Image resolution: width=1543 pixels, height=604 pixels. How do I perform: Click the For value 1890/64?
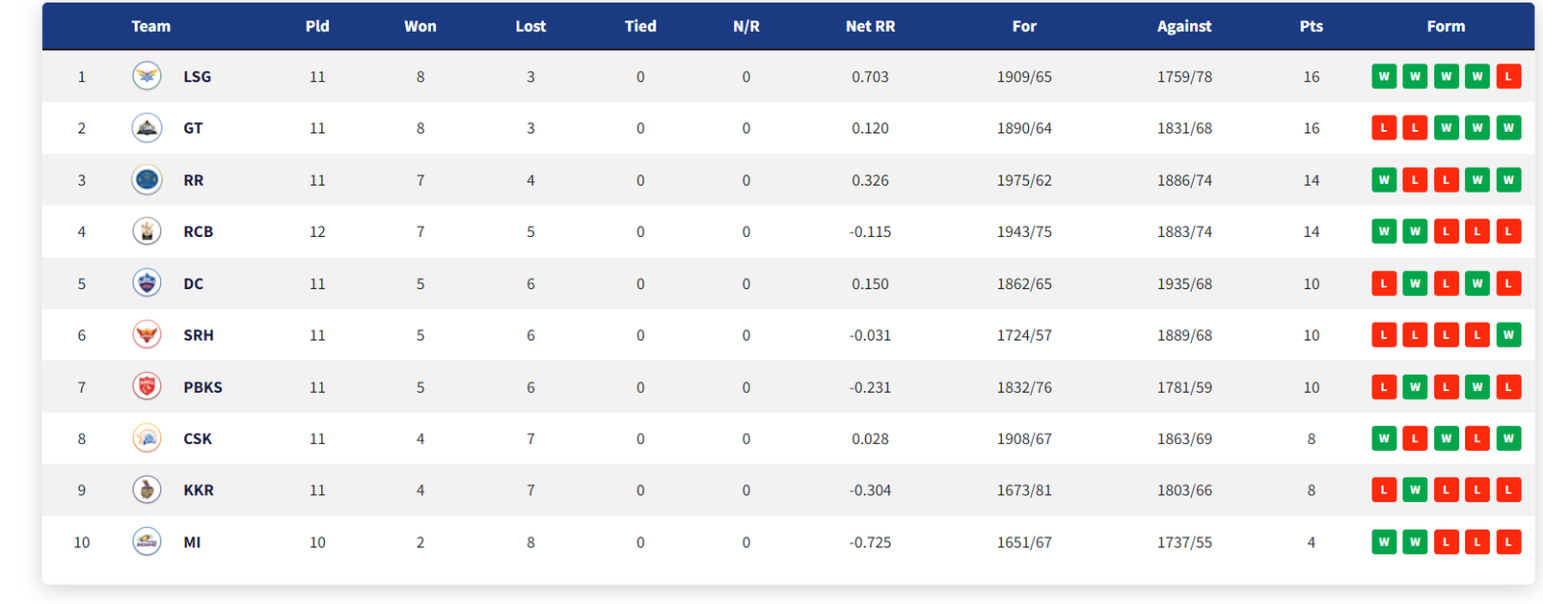point(1024,128)
